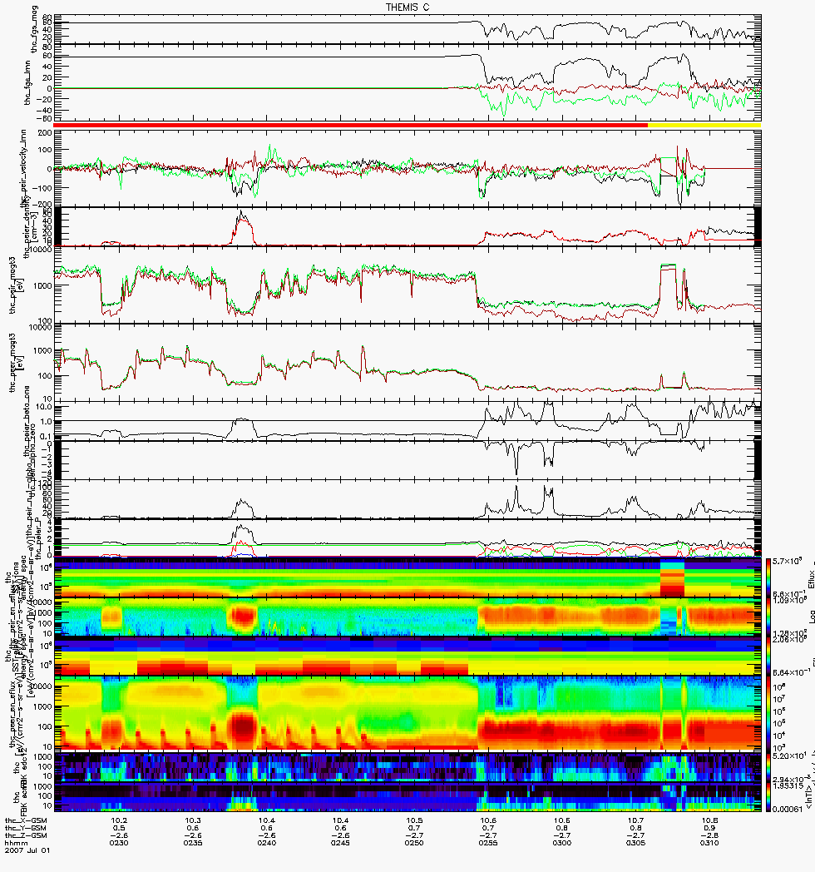The width and height of the screenshot is (815, 872).
Task: Select the 0310 time tick label
Action: 709,843
